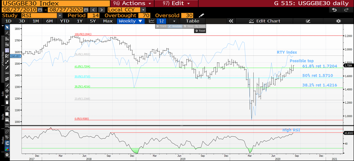Click the Edit Chart button
Image resolution: width=354 pixels, height=161 pixels.
tap(264, 21)
